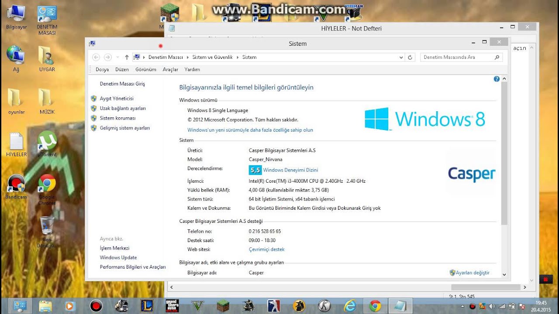Launch Minecraft from taskbar
Image resolution: width=559 pixels, height=314 pixels.
223,306
